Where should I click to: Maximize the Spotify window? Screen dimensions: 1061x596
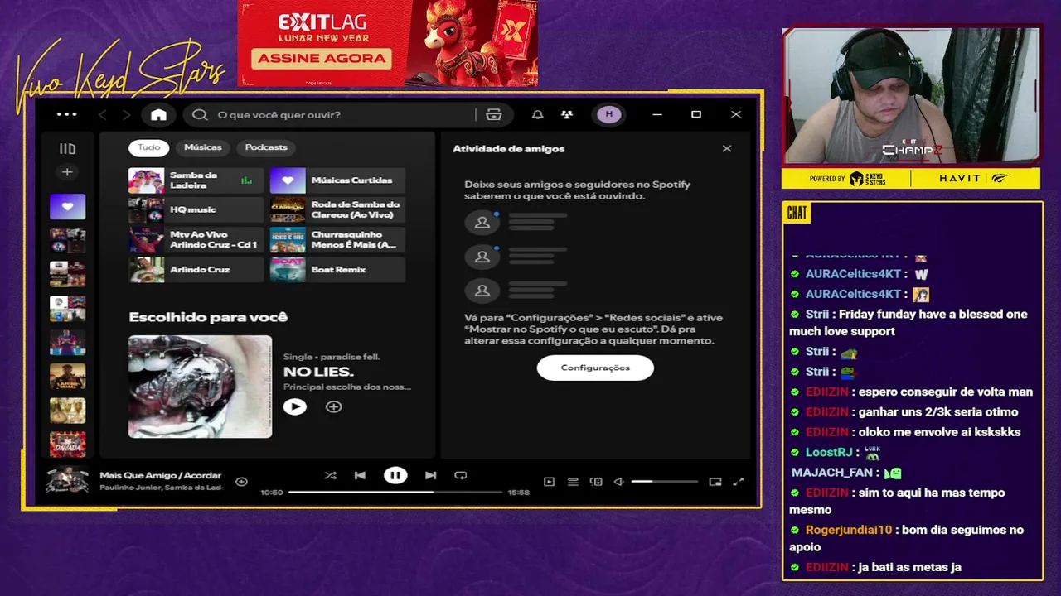coord(696,114)
